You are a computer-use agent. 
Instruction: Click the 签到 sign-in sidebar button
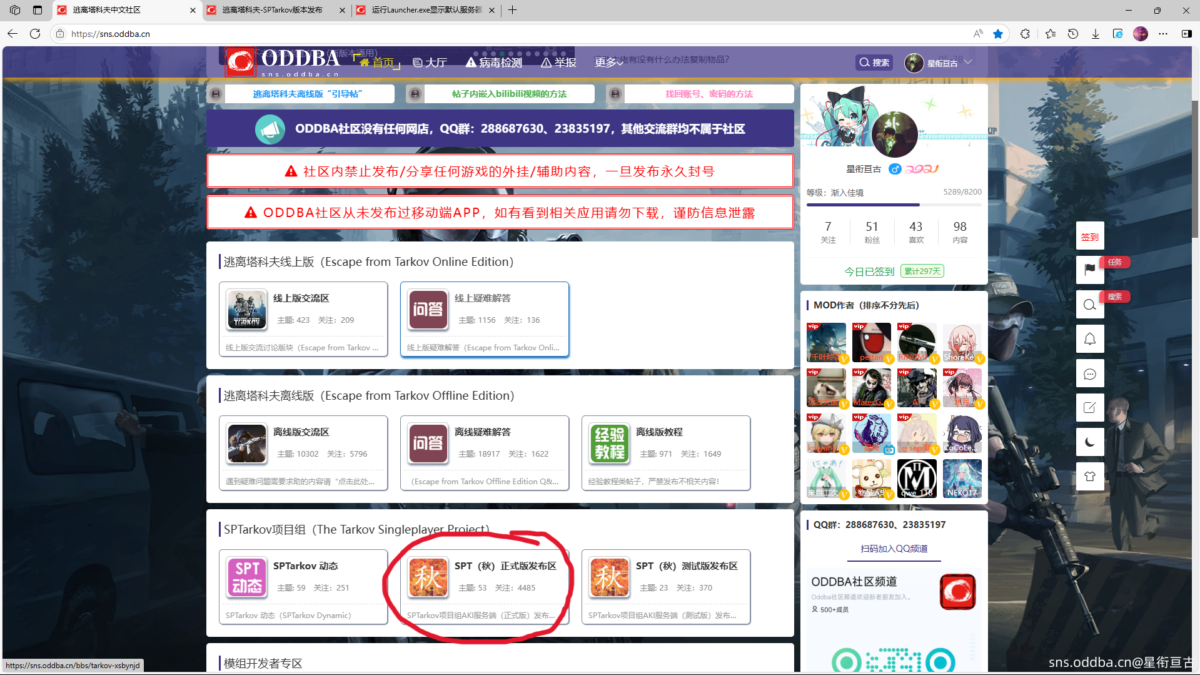(1090, 236)
